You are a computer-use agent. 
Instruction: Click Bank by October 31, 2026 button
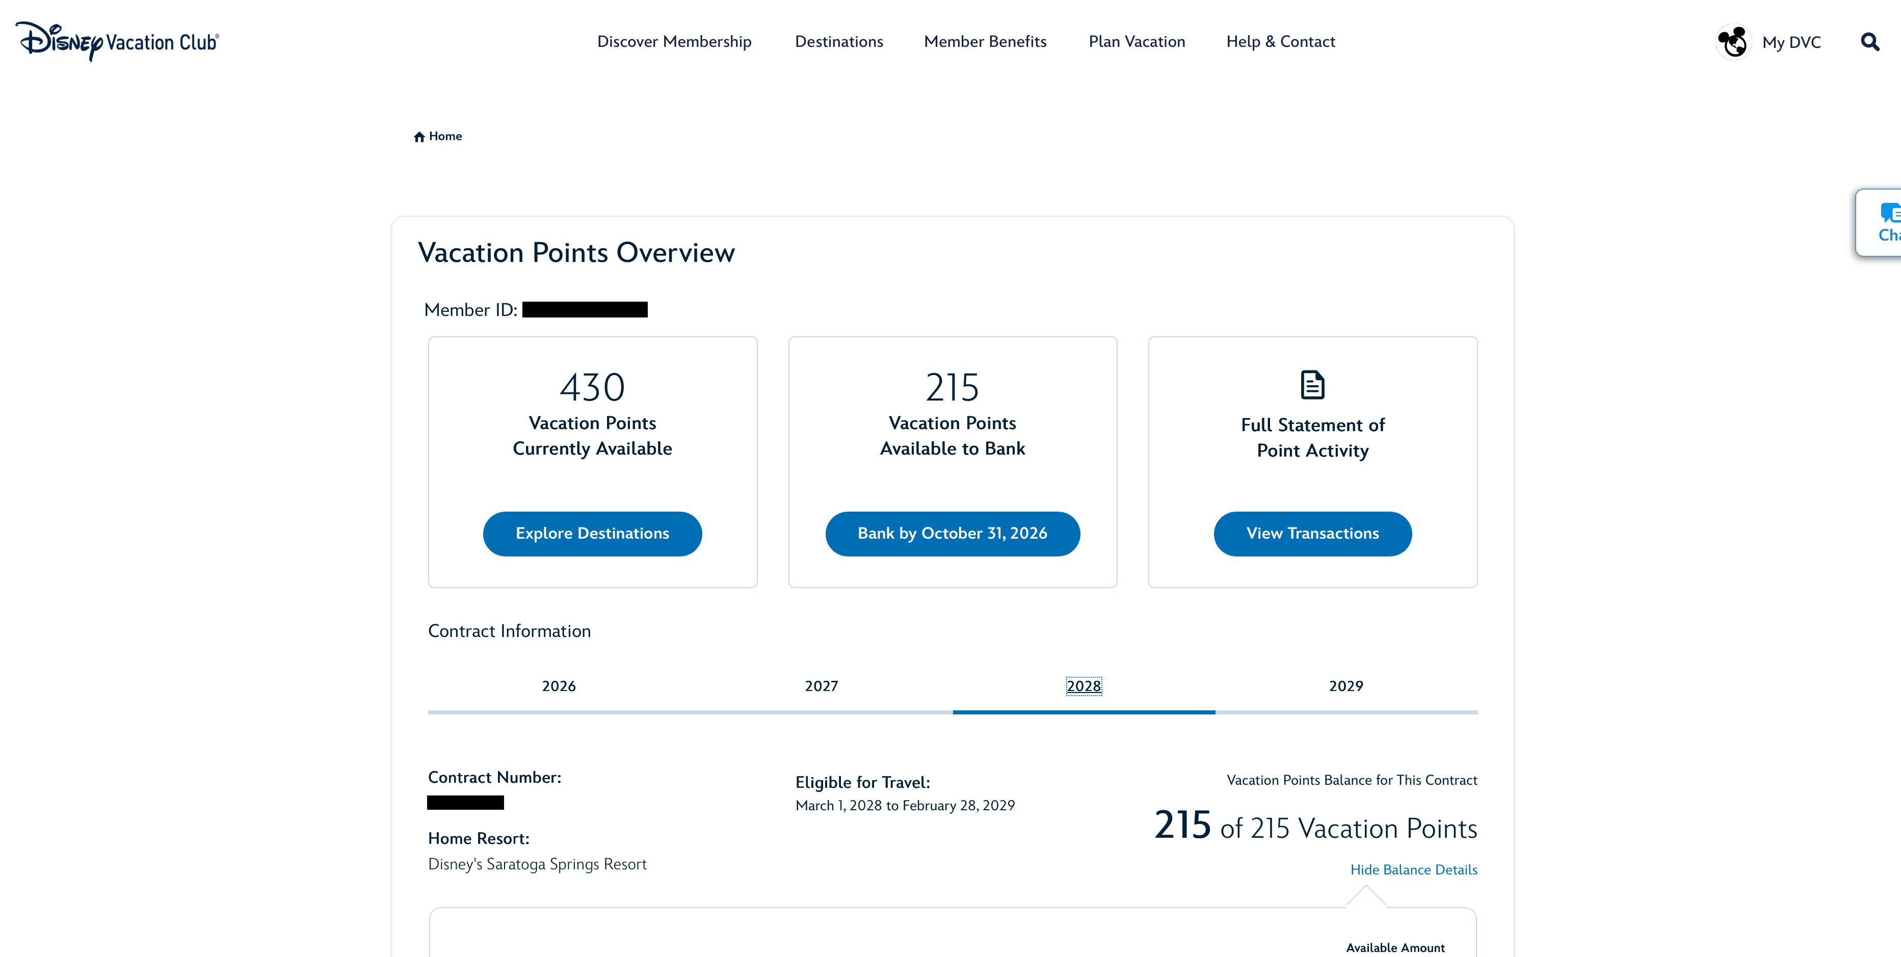953,534
